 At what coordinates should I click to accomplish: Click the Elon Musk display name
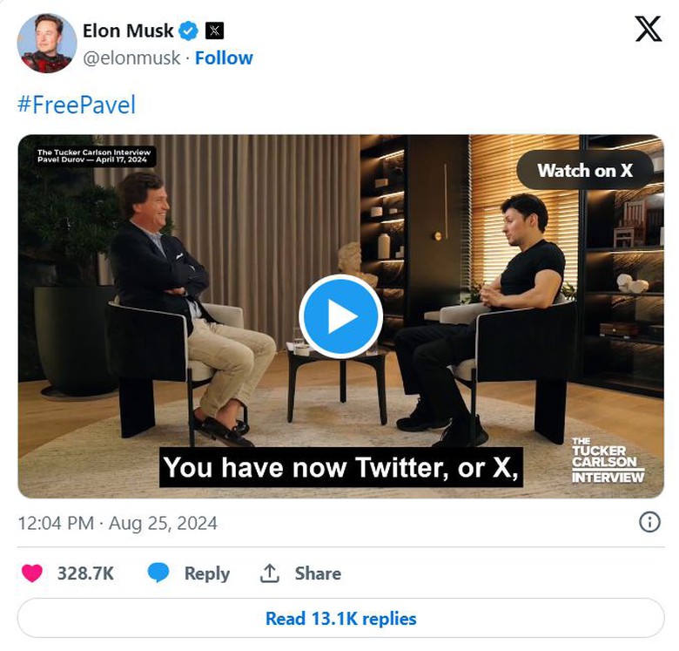[128, 31]
